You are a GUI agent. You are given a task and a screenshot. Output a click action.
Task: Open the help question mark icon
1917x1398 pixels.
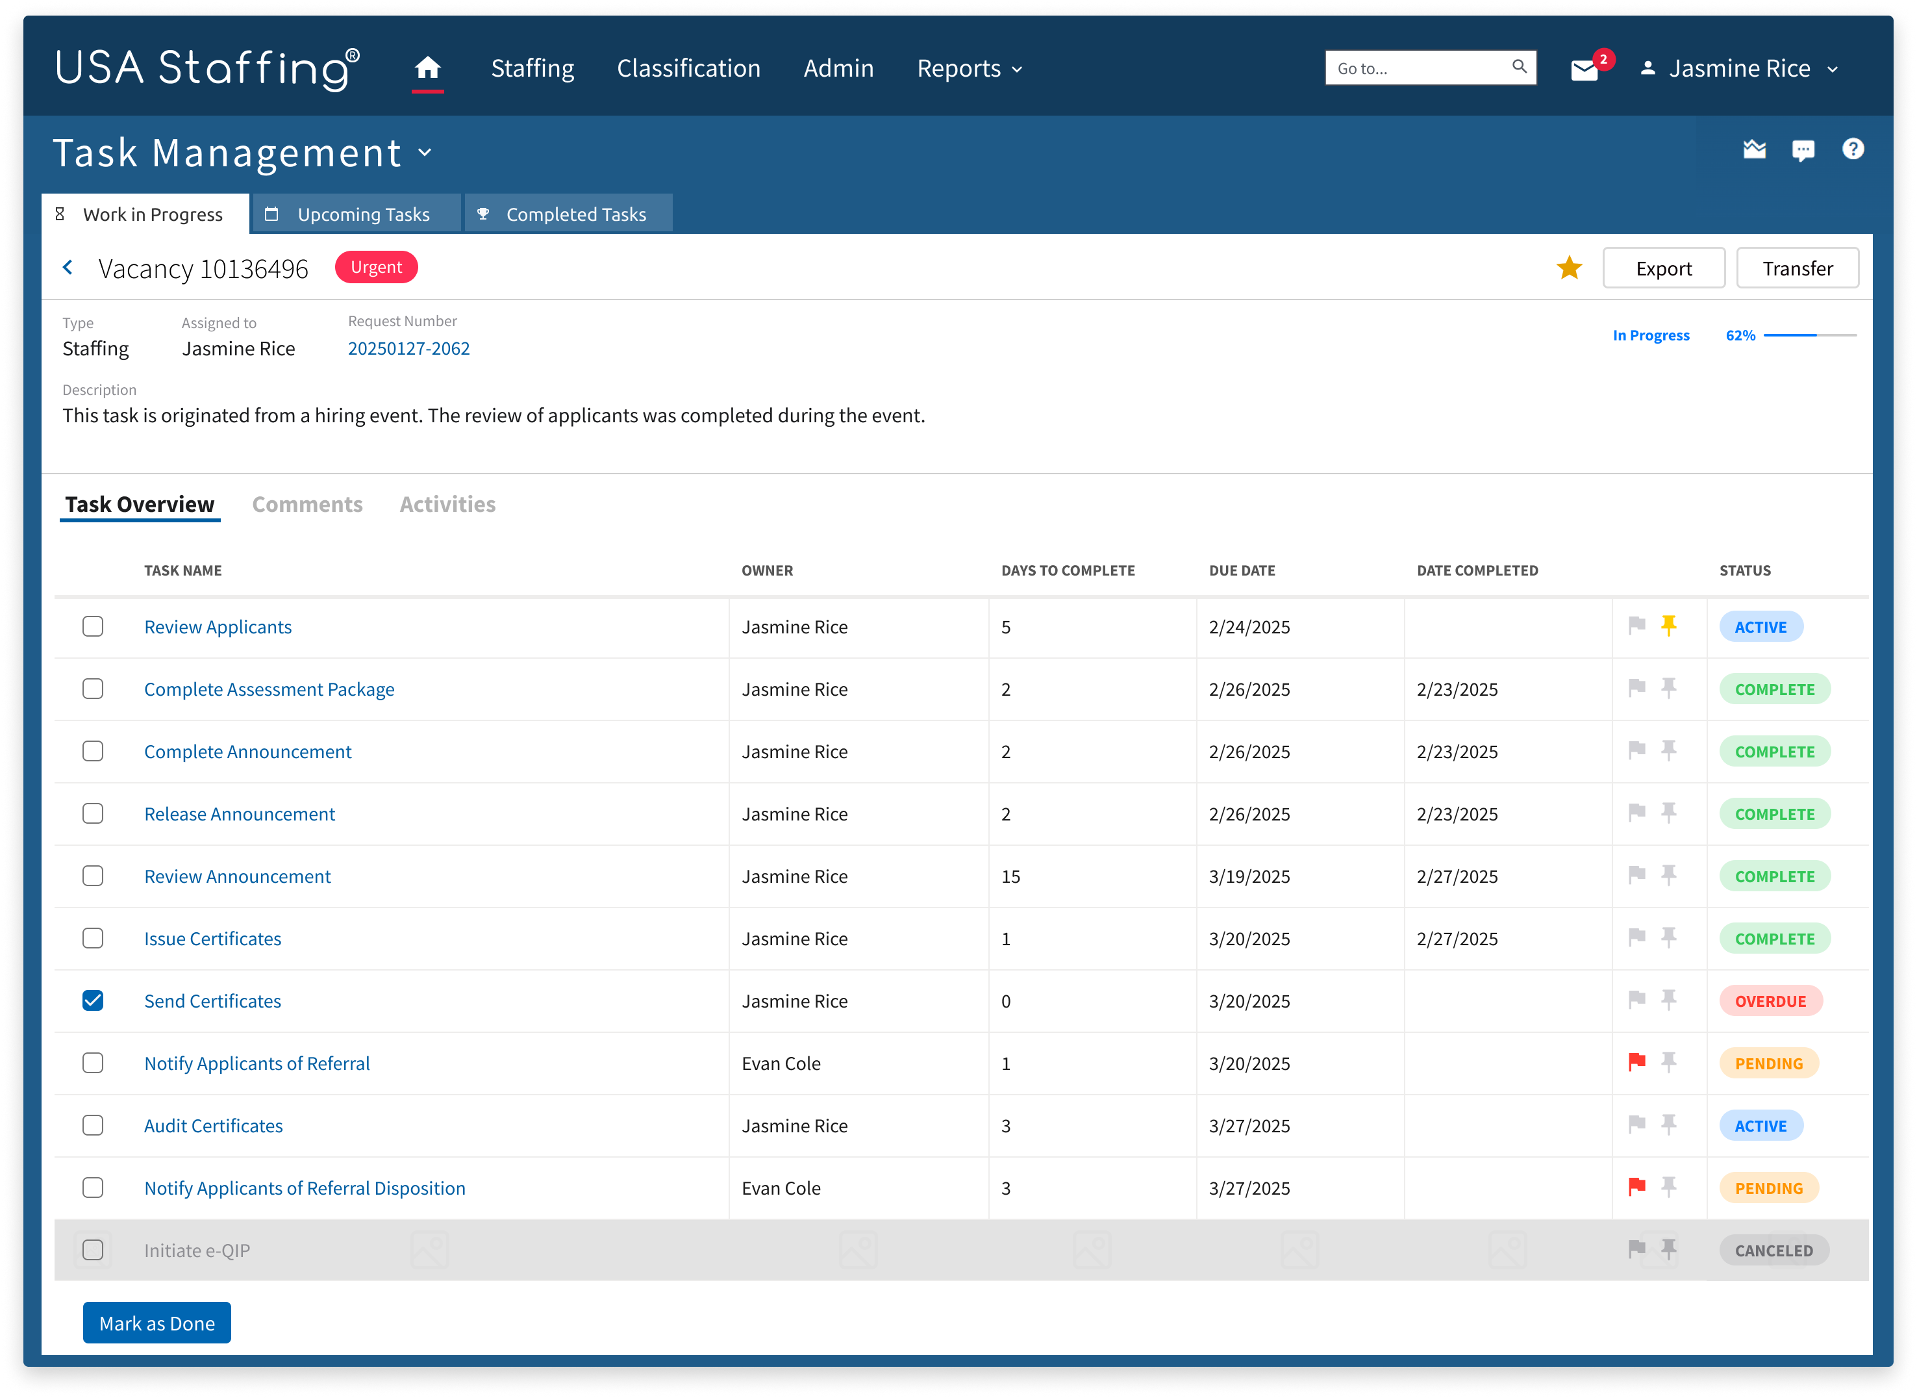click(x=1853, y=150)
